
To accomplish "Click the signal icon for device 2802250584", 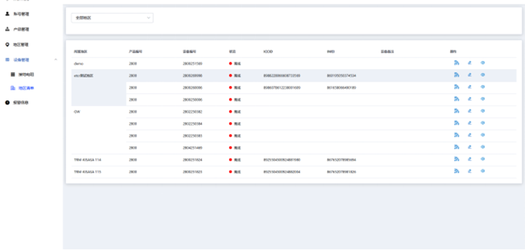I will pyautogui.click(x=456, y=123).
